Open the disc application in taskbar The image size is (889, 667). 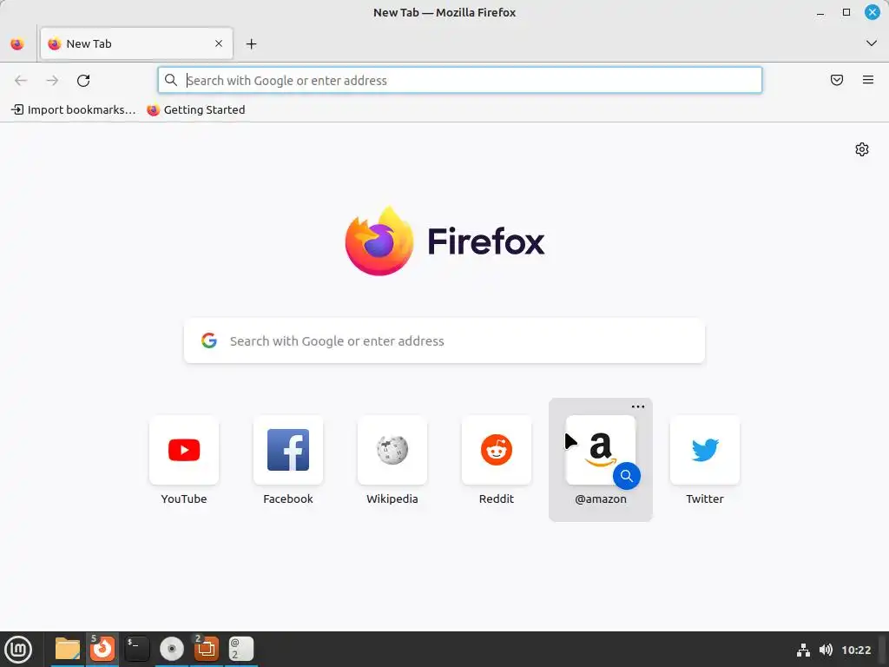(172, 650)
